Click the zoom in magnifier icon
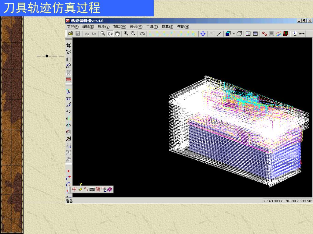 pyautogui.click(x=126, y=34)
